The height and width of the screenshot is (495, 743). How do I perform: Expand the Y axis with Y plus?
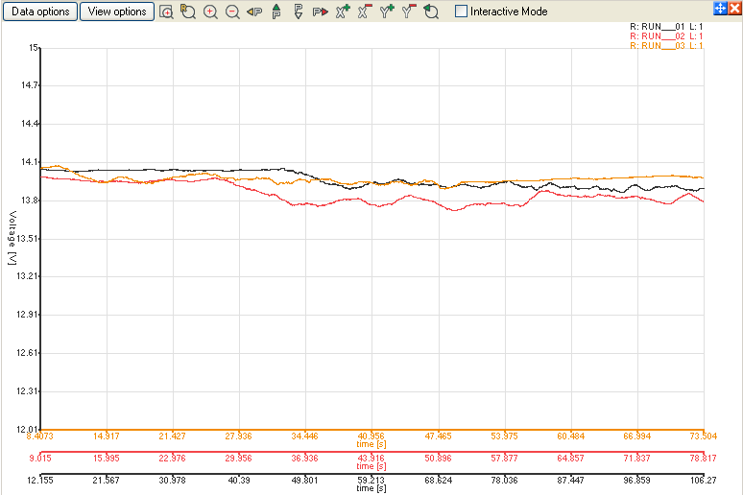[387, 12]
